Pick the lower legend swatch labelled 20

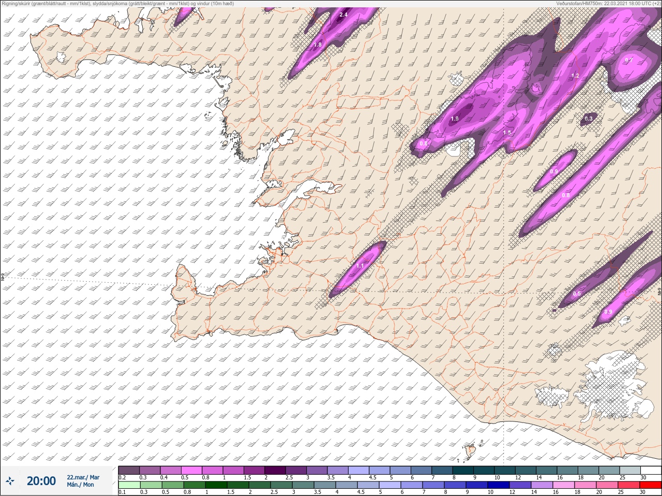pos(607,485)
